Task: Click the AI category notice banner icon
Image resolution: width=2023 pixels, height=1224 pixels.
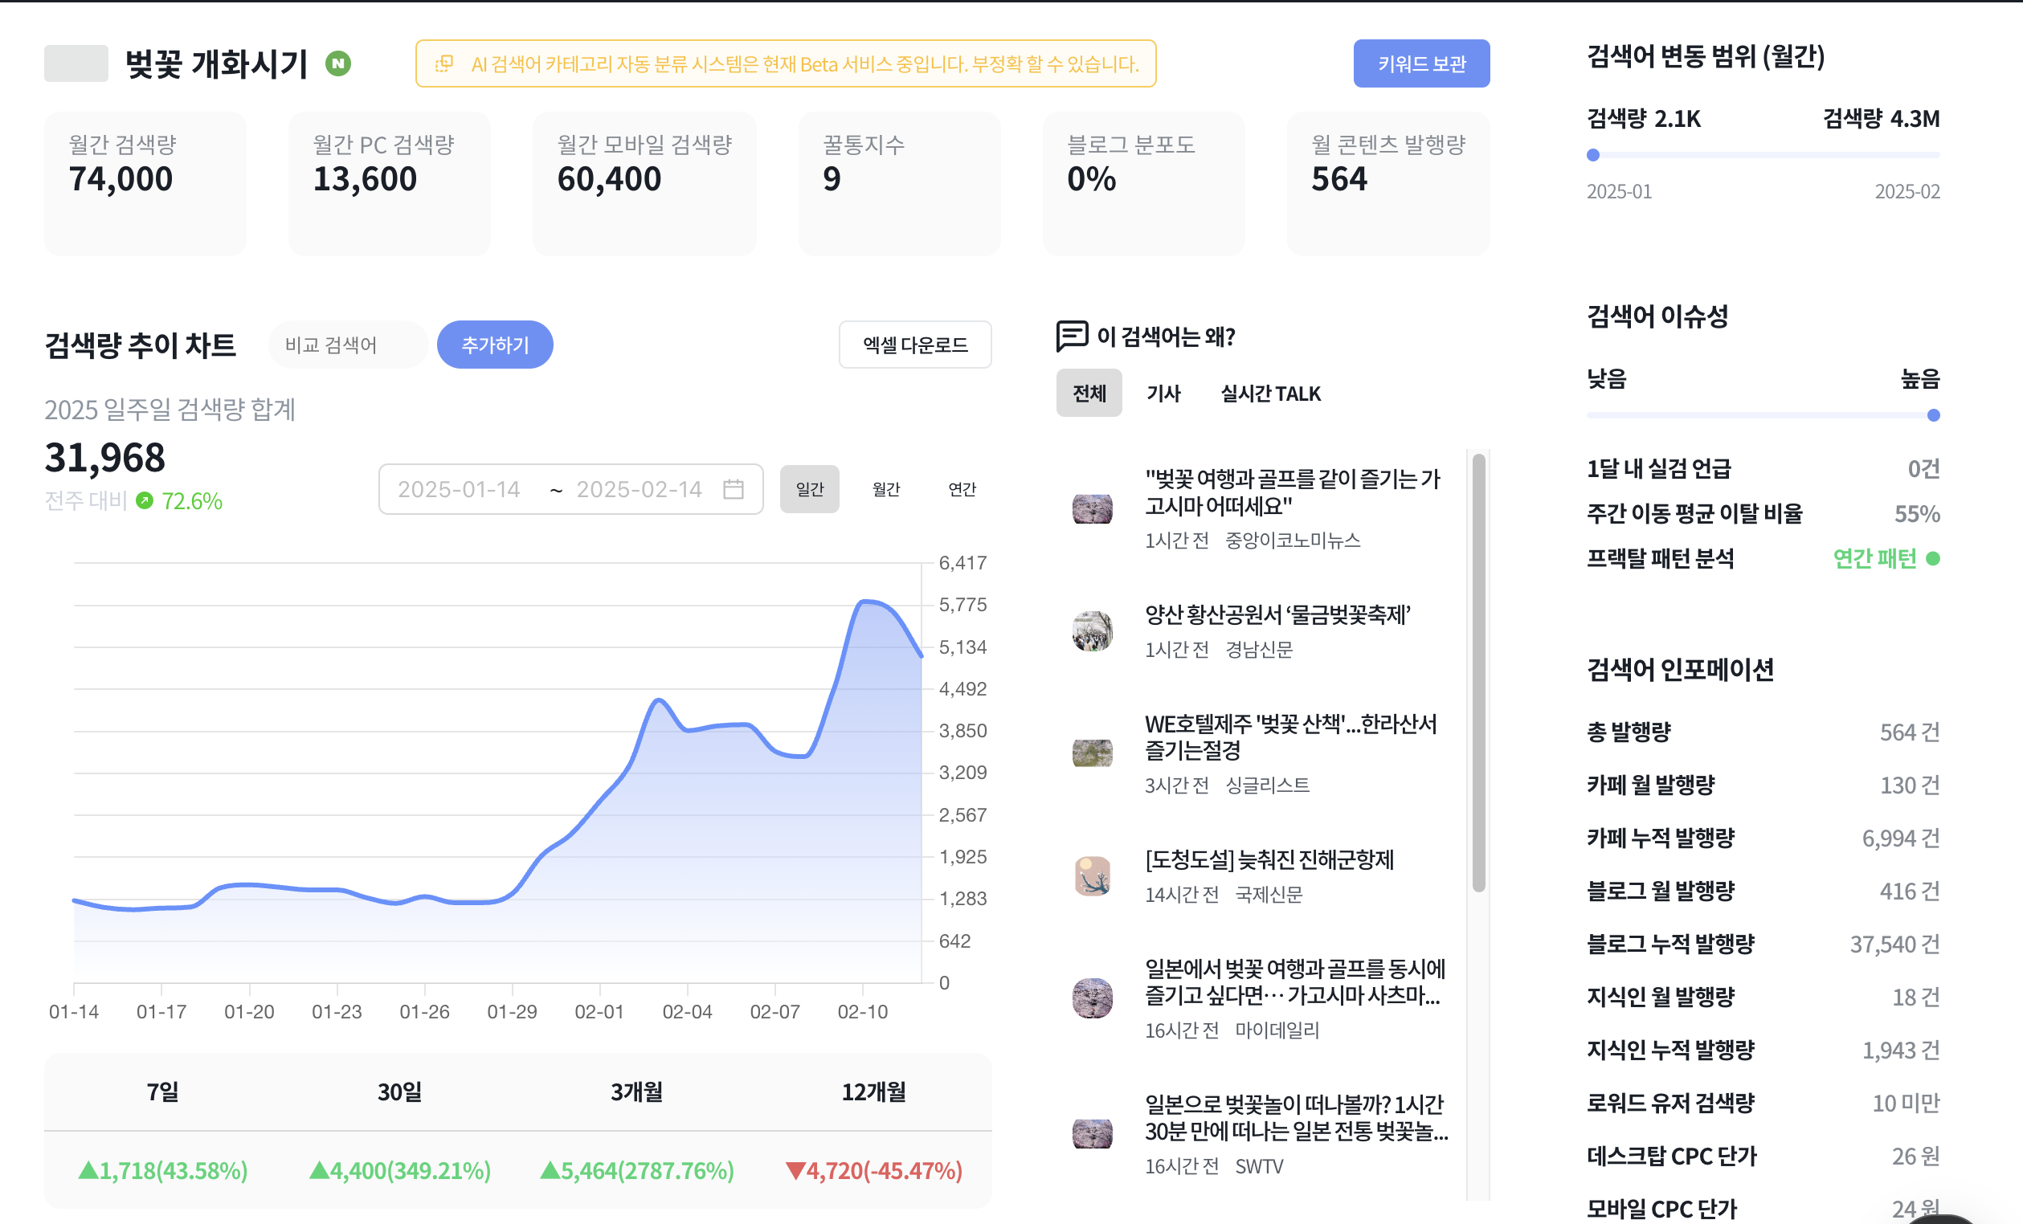Action: pyautogui.click(x=444, y=63)
